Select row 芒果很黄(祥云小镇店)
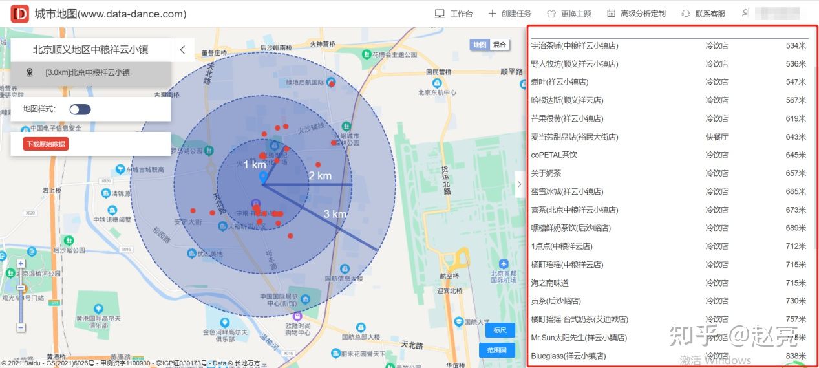The width and height of the screenshot is (819, 368). coord(669,119)
